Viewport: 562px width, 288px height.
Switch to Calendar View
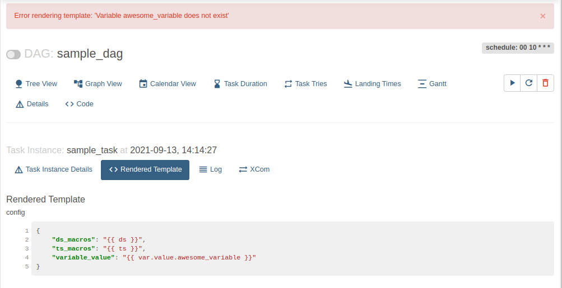173,84
